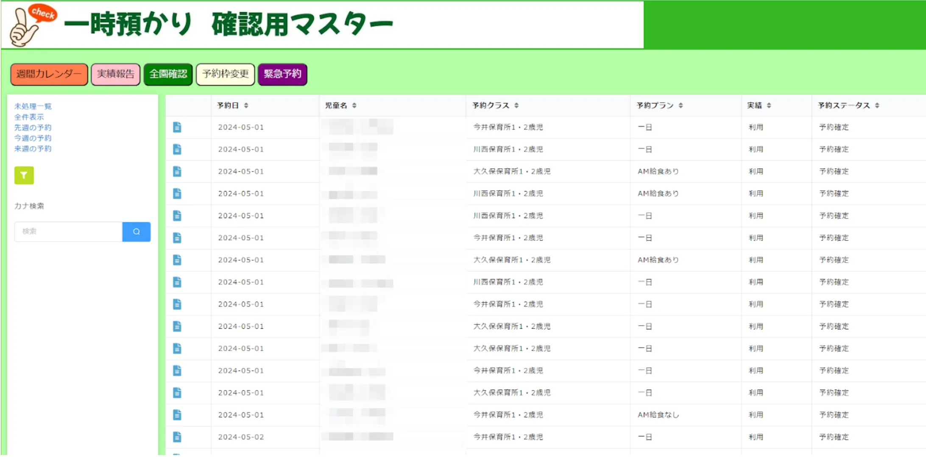Click the blue search magnifier button
The width and height of the screenshot is (926, 457).
point(136,231)
